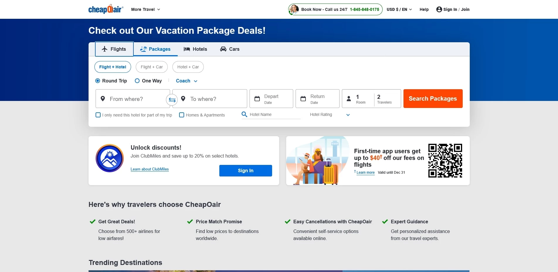Click the ClubMiles mountain badge icon
The image size is (558, 272).
[x=110, y=158]
